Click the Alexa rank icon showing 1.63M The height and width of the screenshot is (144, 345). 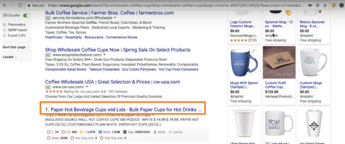100,132
